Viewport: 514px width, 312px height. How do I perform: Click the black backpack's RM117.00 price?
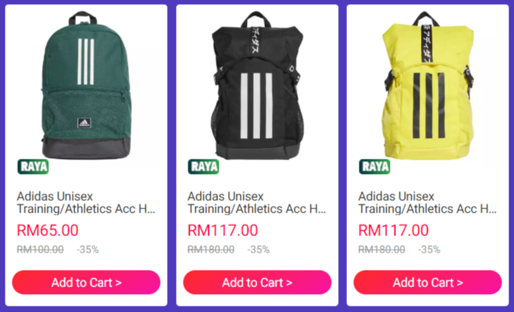click(x=223, y=231)
